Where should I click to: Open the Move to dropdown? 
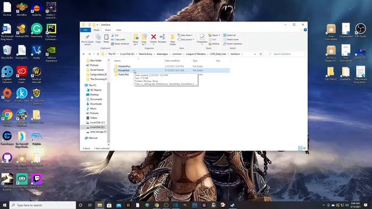[x=135, y=39]
